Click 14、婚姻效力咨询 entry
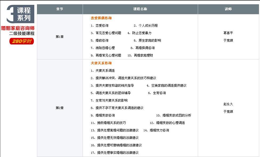Screen dimensions: 260x157 pos(156,131)
